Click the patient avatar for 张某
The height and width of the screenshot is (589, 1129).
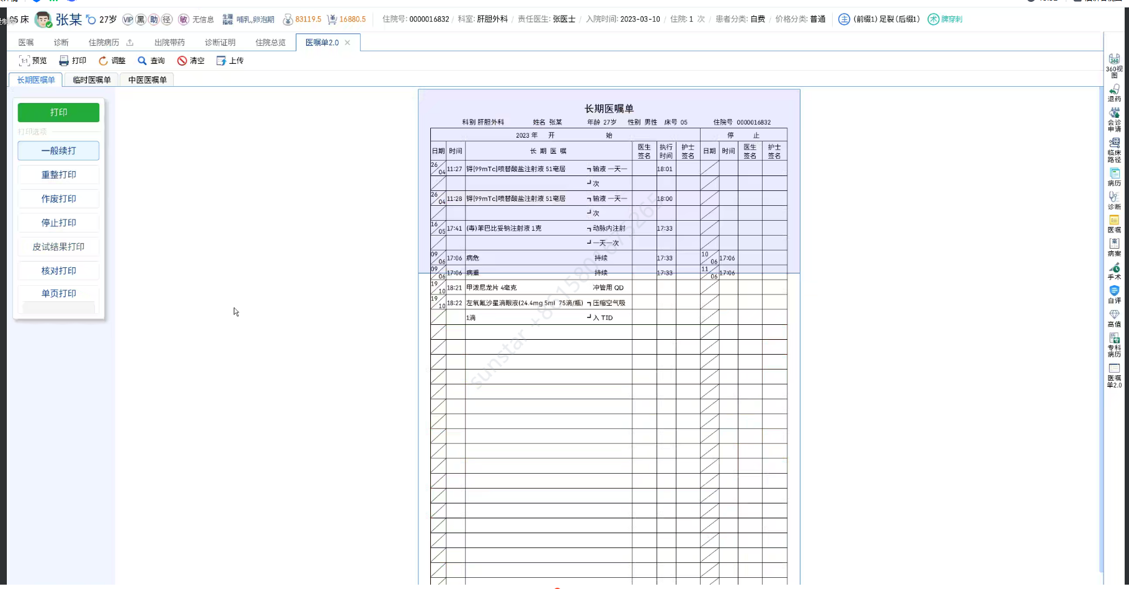pos(43,20)
